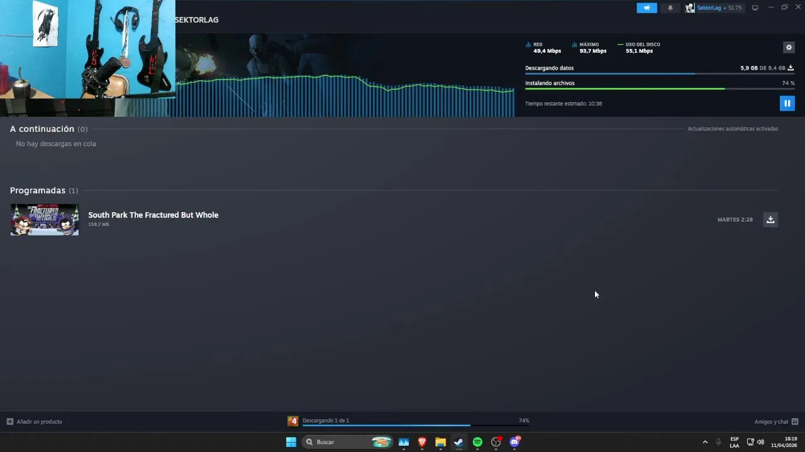Click 'Tiempo restante estimado' text

563,104
